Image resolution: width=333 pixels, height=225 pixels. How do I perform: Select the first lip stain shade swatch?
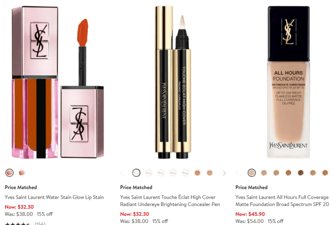pos(9,172)
